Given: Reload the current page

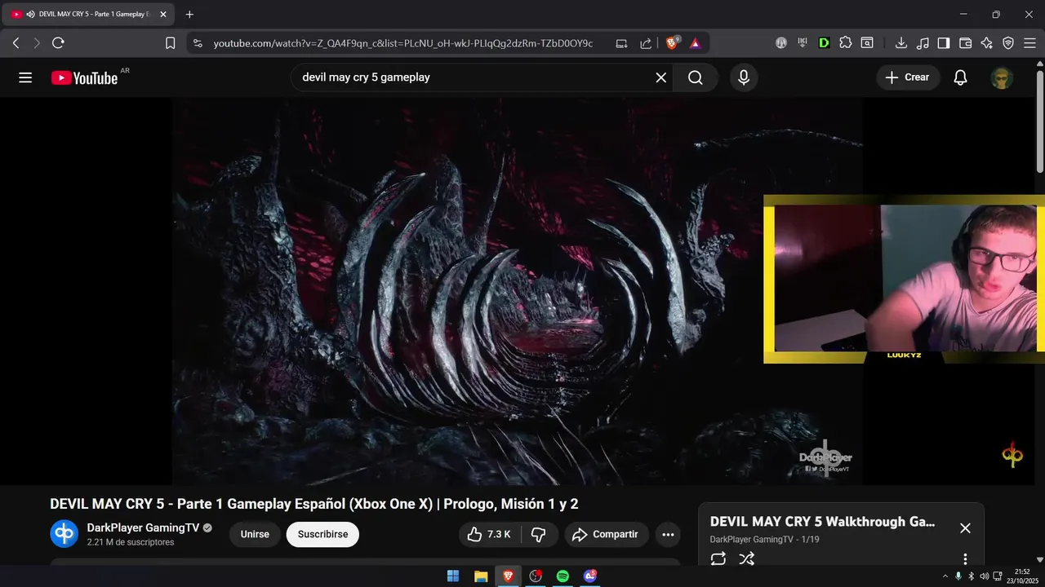Looking at the screenshot, I should [58, 43].
